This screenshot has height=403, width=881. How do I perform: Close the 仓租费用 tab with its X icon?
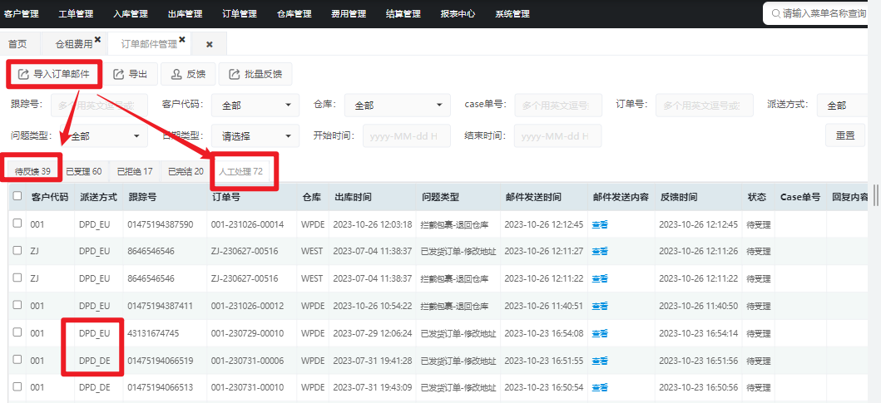click(x=98, y=39)
